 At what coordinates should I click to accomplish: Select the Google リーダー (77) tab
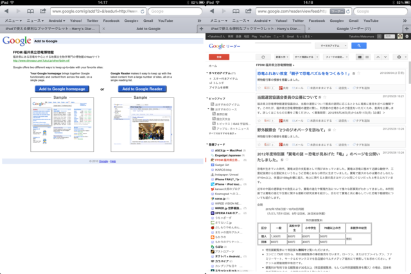tap(354, 28)
